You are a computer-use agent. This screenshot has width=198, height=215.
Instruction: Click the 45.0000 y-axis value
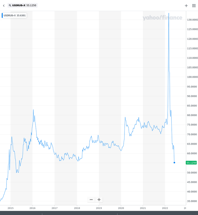tap(192, 182)
